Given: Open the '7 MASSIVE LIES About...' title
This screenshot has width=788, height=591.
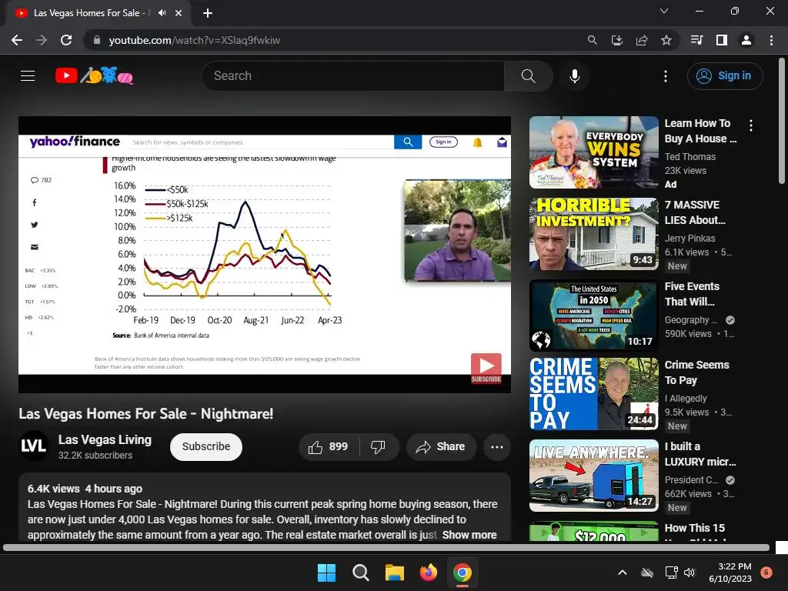Looking at the screenshot, I should (695, 212).
